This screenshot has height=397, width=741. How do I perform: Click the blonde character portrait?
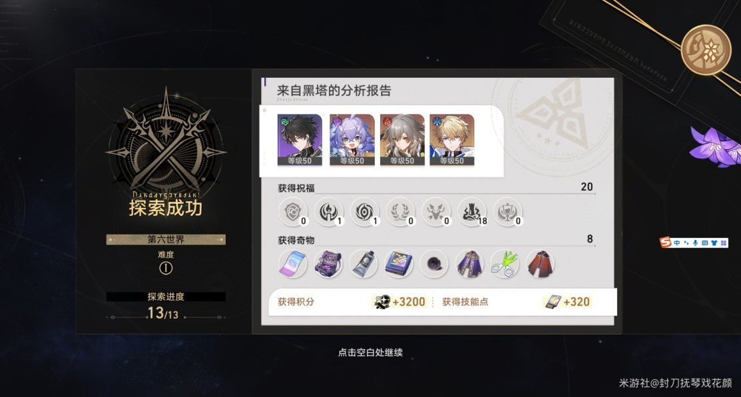point(452,140)
